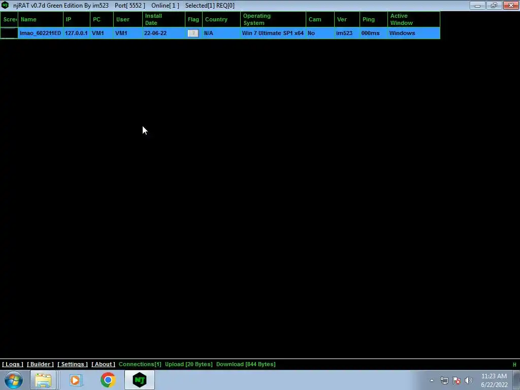Open the Logs panel

point(13,364)
